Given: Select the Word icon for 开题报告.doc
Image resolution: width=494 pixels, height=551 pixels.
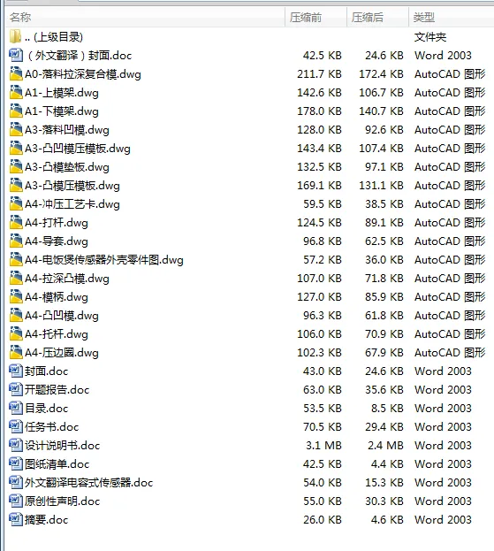Looking at the screenshot, I should pos(15,389).
